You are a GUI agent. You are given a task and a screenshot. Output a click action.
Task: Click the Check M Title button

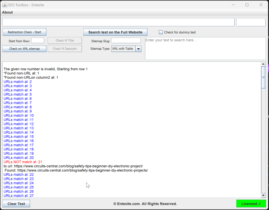coord(65,40)
